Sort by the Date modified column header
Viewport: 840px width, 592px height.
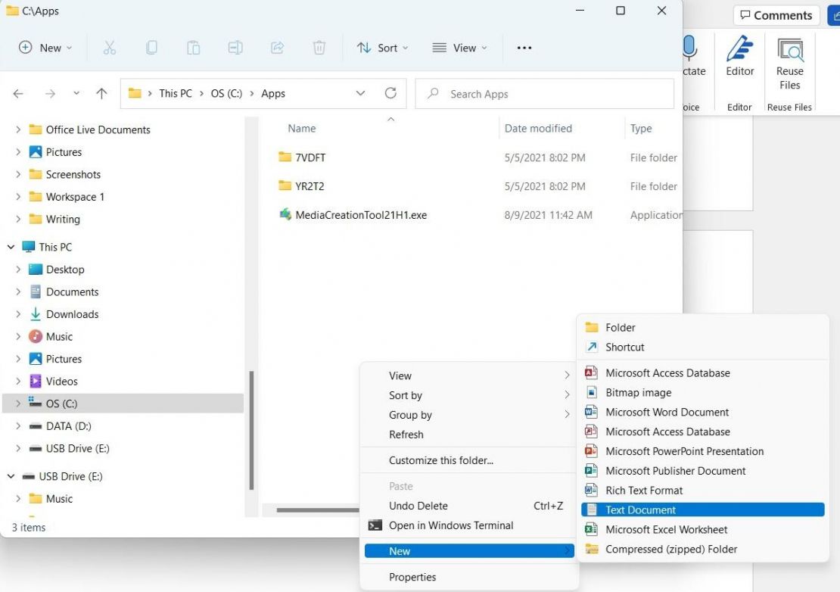click(538, 128)
